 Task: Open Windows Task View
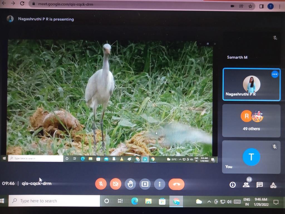pyautogui.click(x=120, y=201)
